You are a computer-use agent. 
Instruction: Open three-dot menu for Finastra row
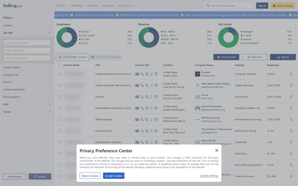coord(291,74)
